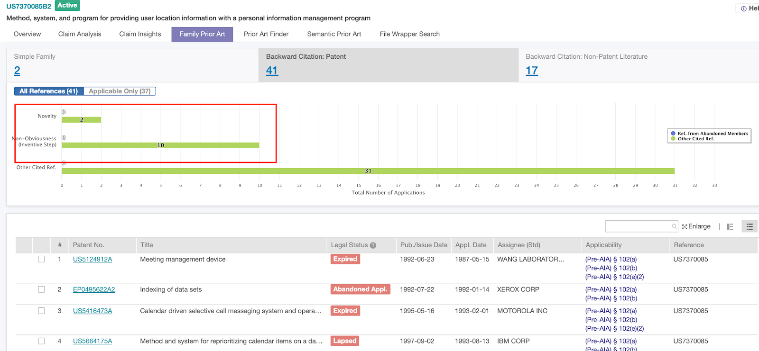Open the Non-Patent Literature count 17

[532, 71]
